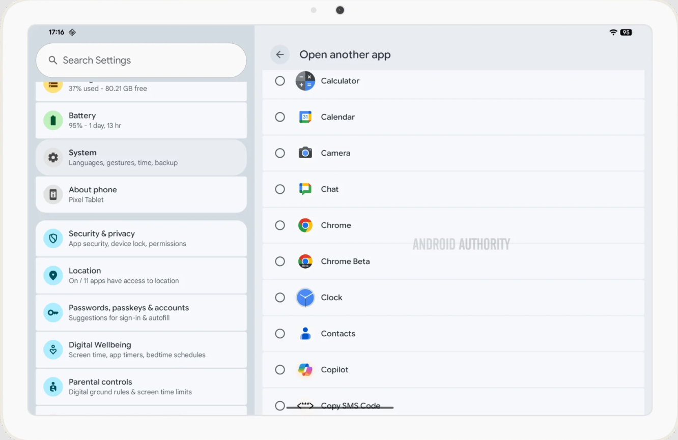Click the battery 95 status indicator

point(626,32)
